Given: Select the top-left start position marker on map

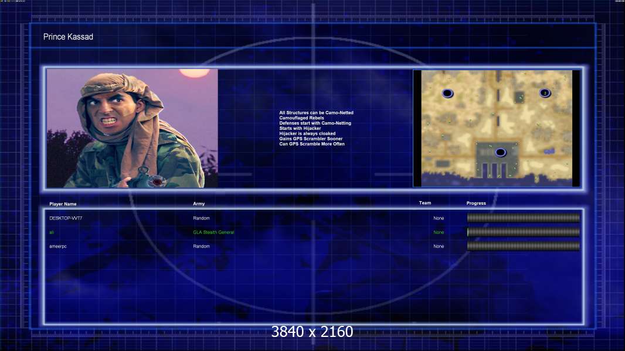Looking at the screenshot, I should [447, 94].
